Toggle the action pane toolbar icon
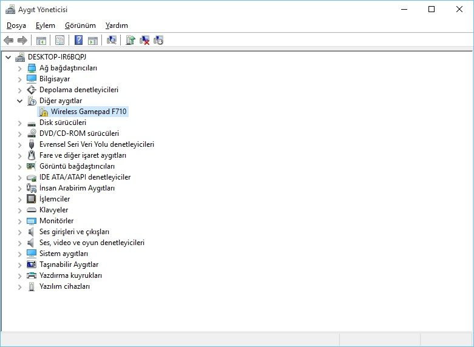Viewport: 474px width, 347px height. coord(93,40)
